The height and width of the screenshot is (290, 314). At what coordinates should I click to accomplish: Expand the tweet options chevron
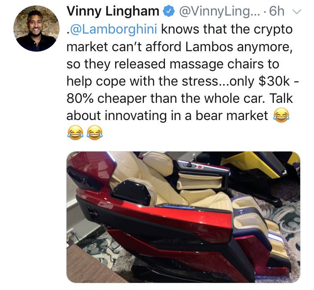[297, 12]
